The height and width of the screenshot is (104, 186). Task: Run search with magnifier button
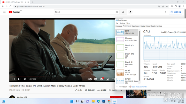[123, 12]
